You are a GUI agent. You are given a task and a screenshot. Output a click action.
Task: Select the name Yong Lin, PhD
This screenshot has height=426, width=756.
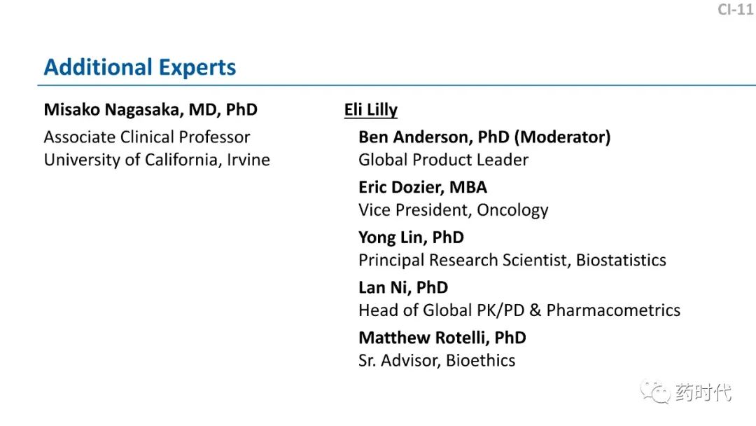[412, 238]
